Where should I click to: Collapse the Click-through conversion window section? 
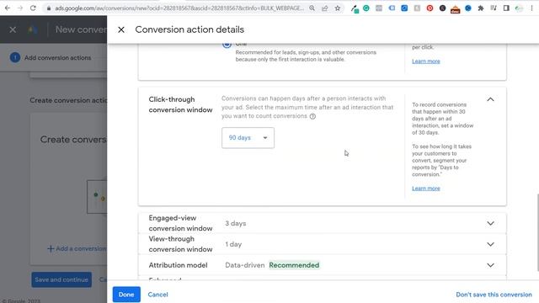[490, 99]
